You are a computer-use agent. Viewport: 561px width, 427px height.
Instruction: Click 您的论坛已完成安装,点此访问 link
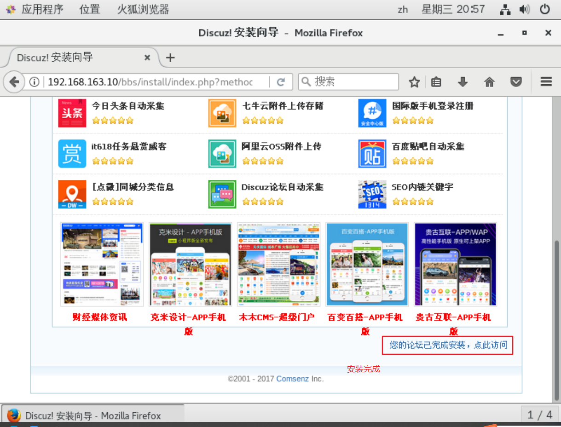pos(448,345)
